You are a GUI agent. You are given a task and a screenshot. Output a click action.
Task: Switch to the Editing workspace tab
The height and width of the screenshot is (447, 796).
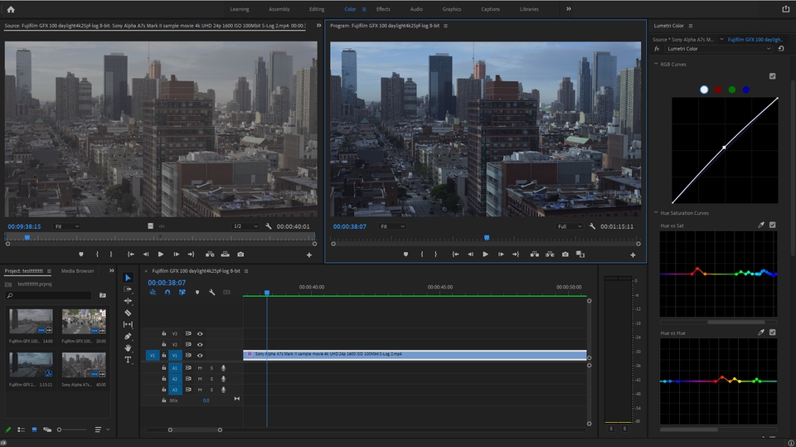pyautogui.click(x=317, y=9)
